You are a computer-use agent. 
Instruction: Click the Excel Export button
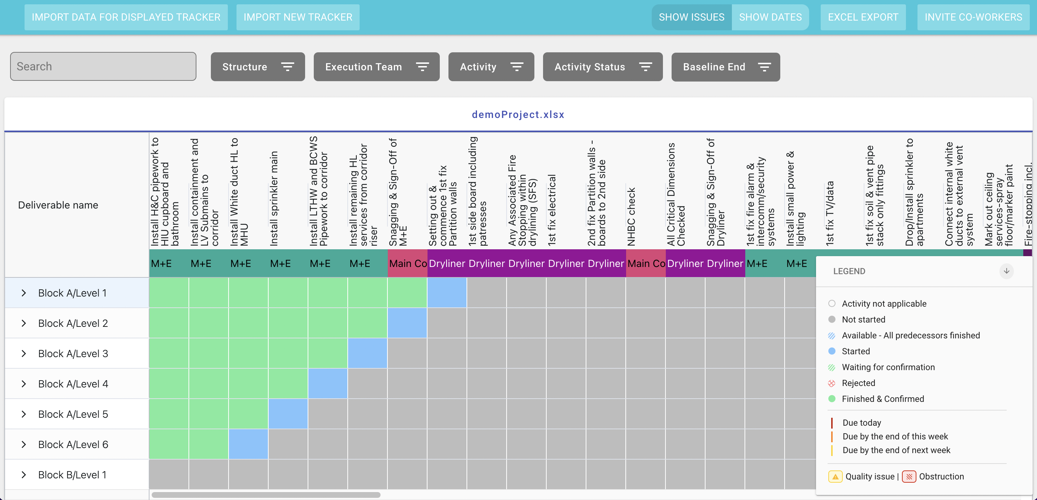click(863, 17)
